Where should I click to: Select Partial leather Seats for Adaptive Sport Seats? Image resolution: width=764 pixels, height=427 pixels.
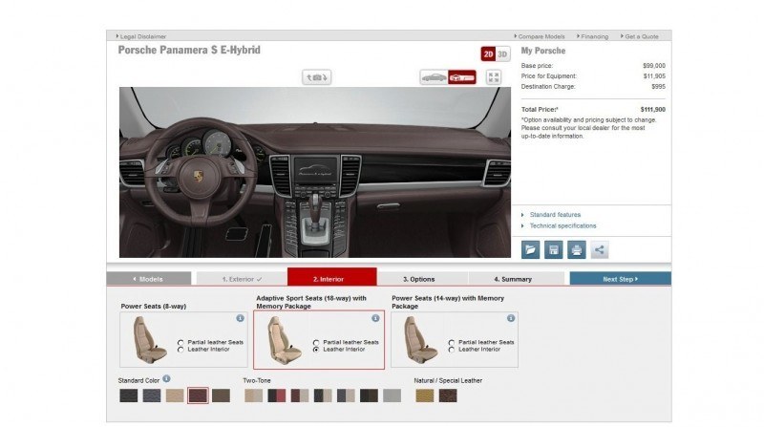tap(316, 343)
